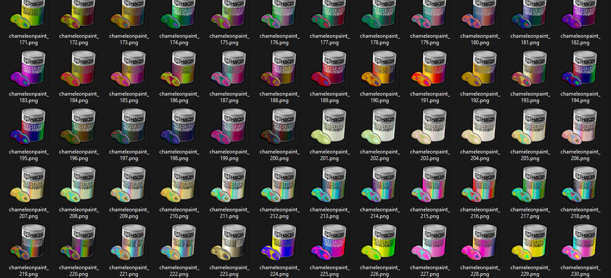
Task: Choose the chameleonpaint_194.png paint can icon
Action: tap(580, 69)
